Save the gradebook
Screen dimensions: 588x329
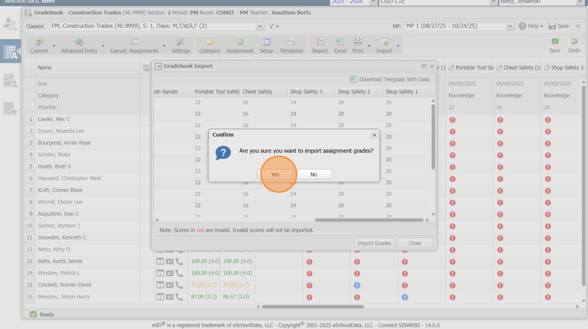click(559, 26)
